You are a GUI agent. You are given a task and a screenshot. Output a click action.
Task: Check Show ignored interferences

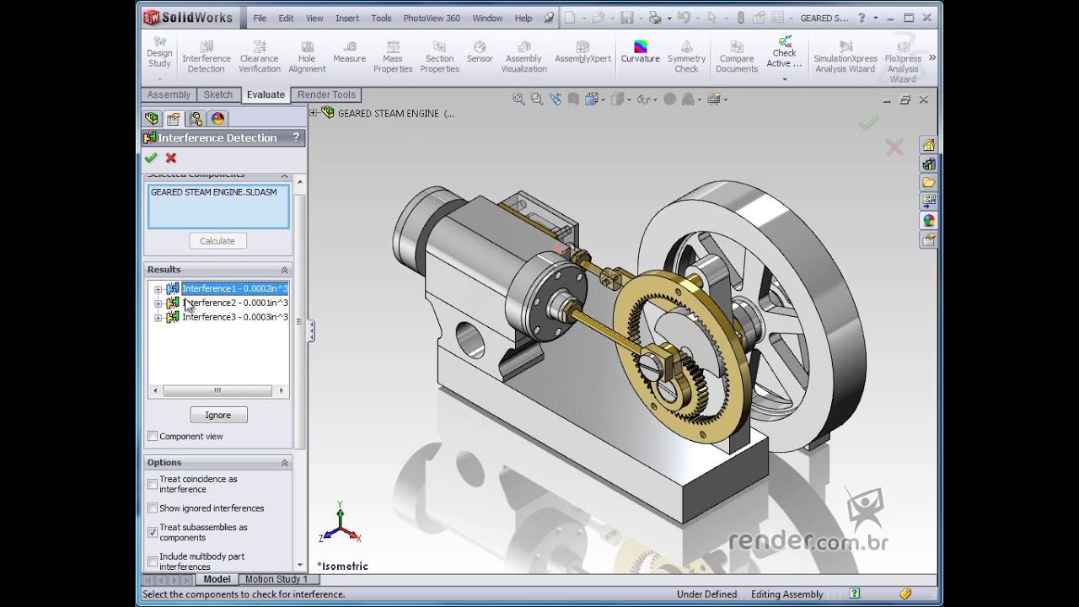coord(153,508)
